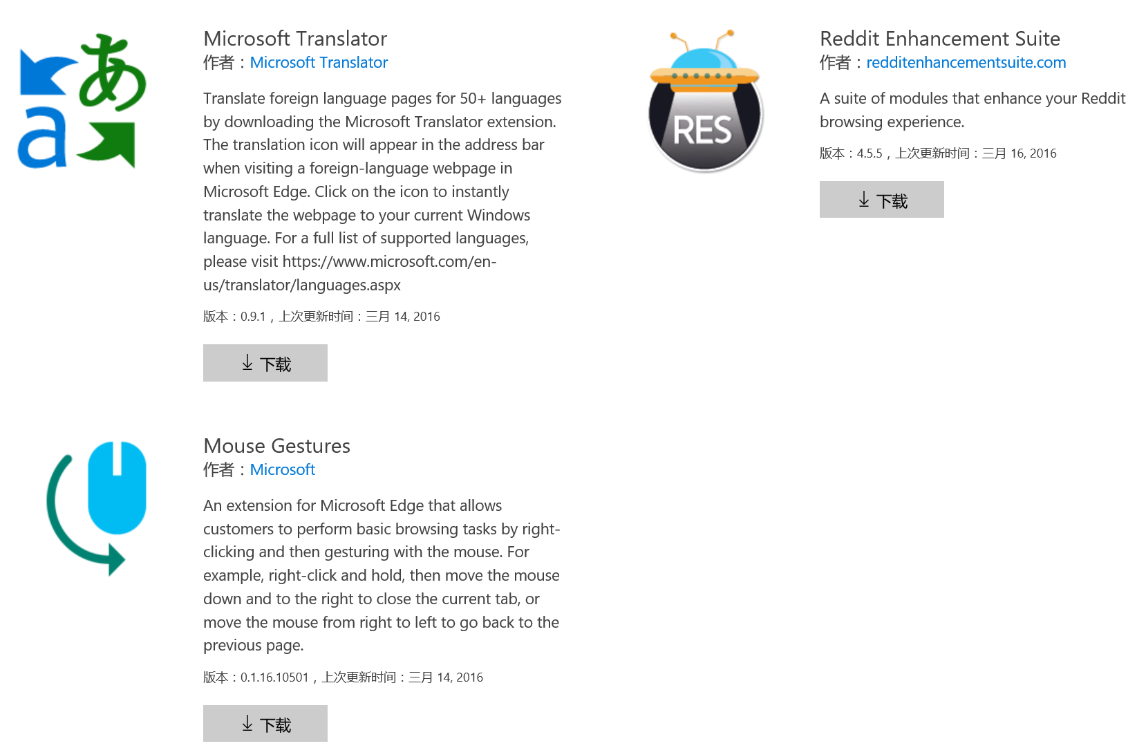Click the version 0.9.1 info line
Image resolution: width=1137 pixels, height=748 pixels.
click(321, 317)
